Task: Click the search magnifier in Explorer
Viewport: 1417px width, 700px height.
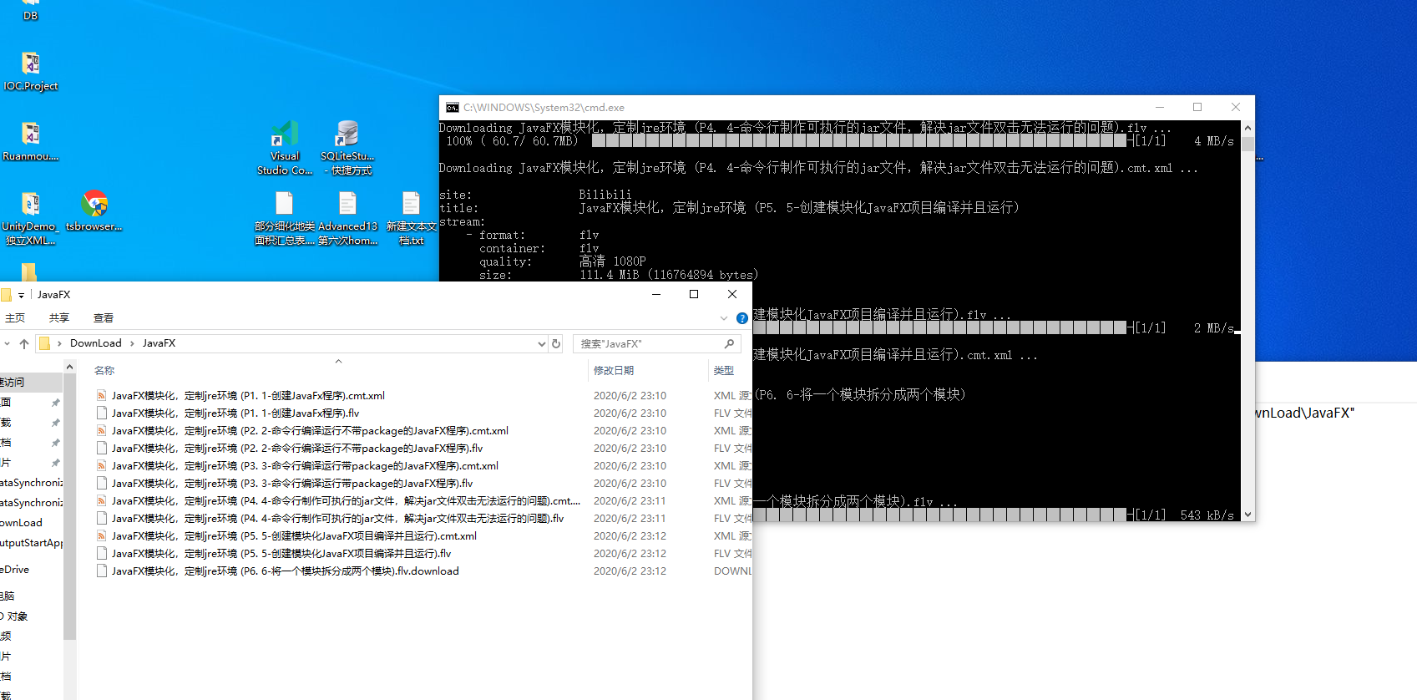Action: (x=729, y=343)
